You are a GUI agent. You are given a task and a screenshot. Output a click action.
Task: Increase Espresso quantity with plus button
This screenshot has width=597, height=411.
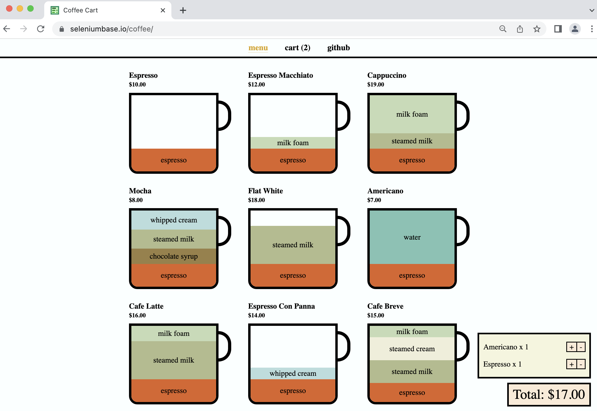coord(571,364)
